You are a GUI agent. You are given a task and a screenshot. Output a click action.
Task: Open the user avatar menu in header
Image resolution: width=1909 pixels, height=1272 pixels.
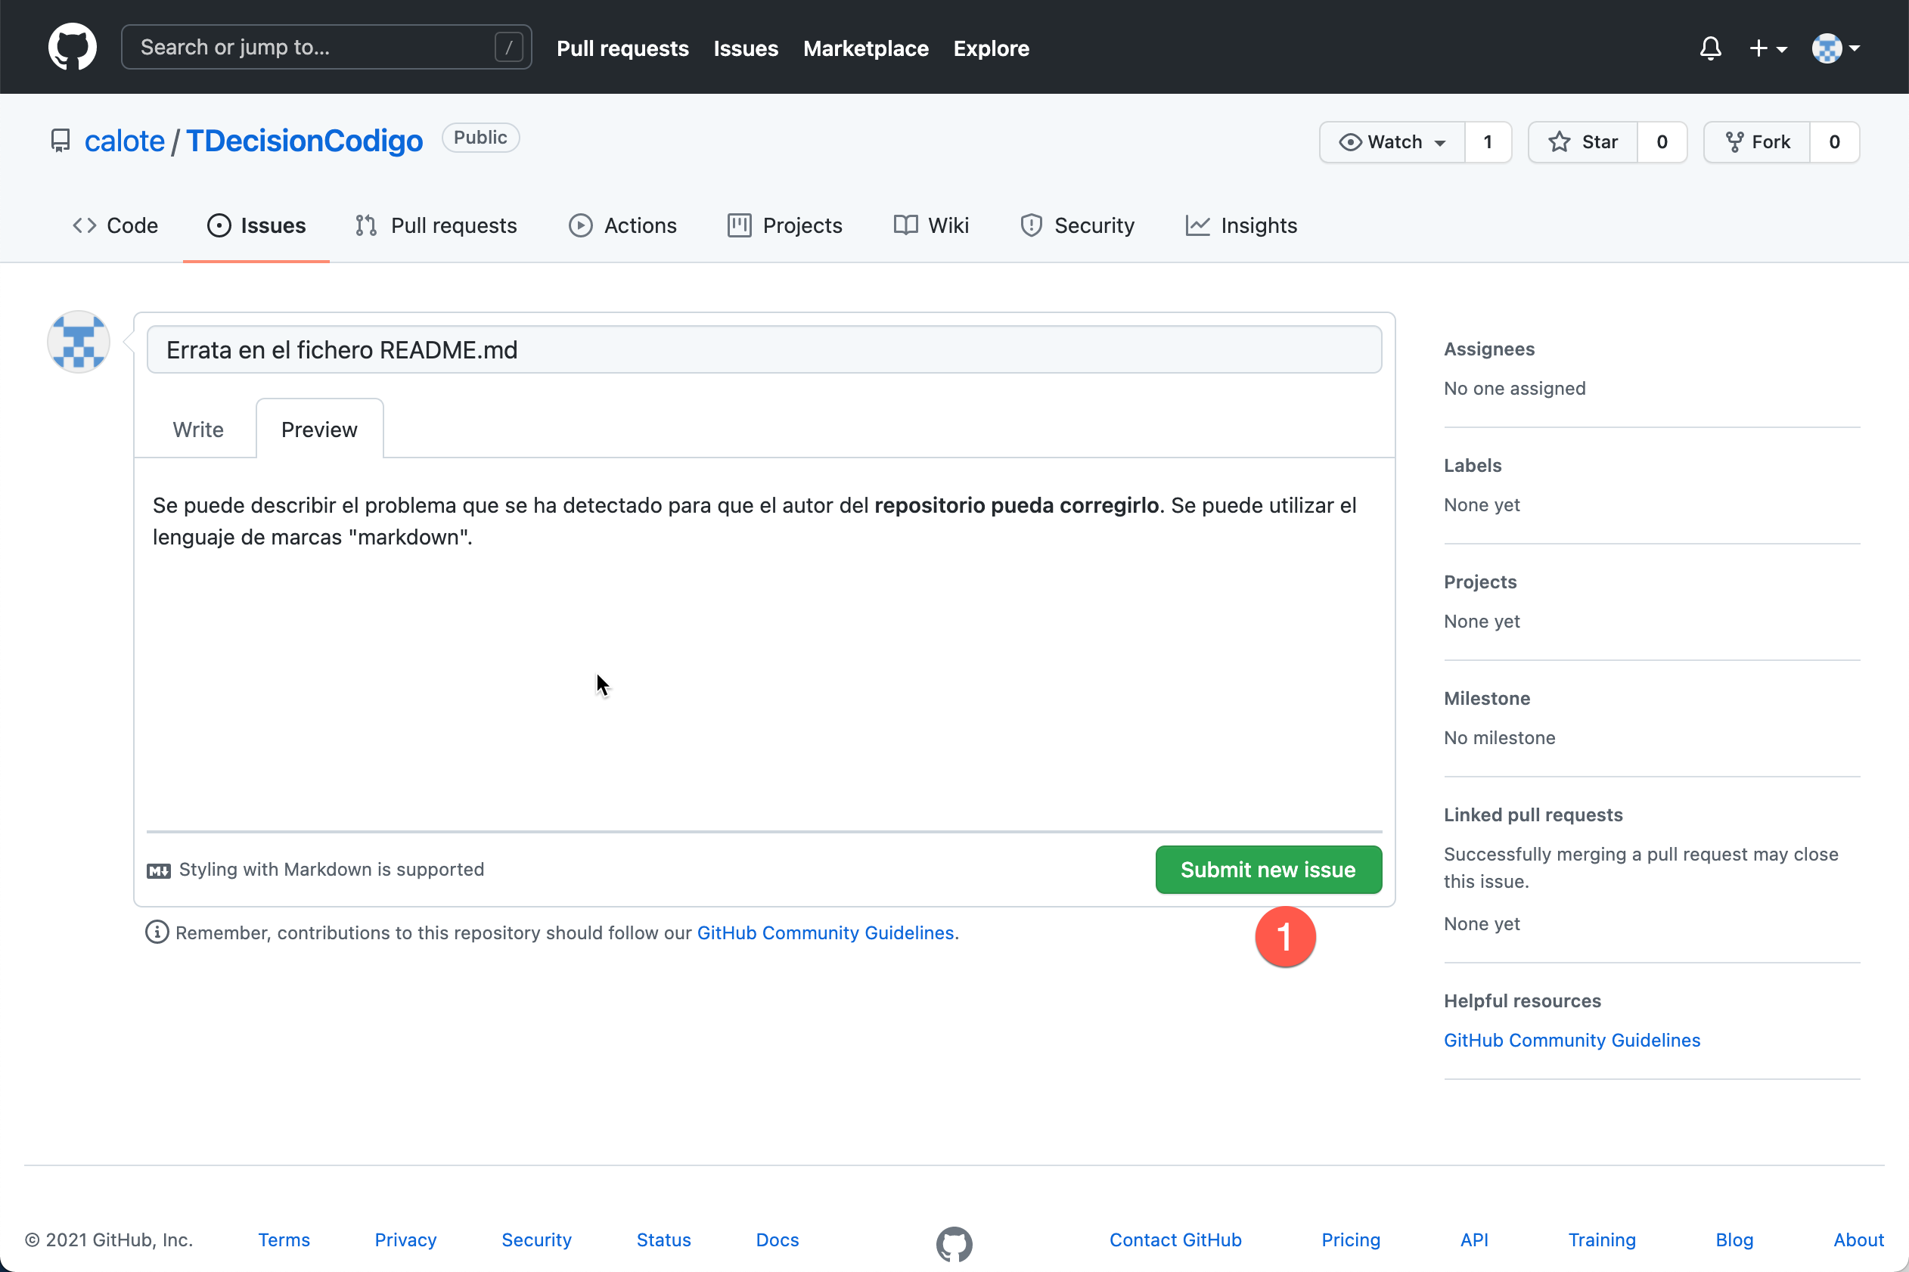click(1835, 48)
